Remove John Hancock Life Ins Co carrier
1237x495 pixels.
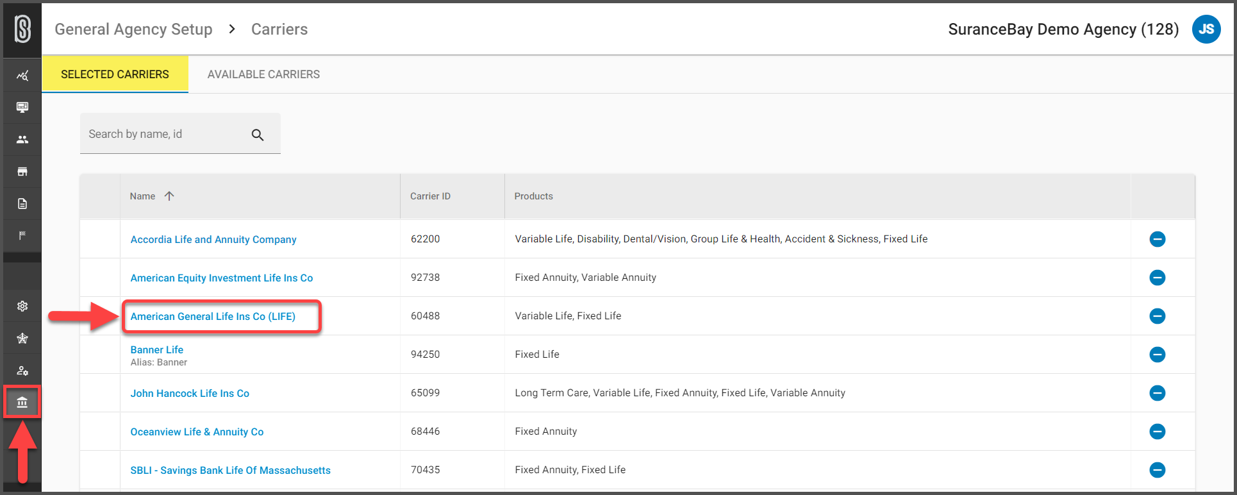click(1158, 393)
